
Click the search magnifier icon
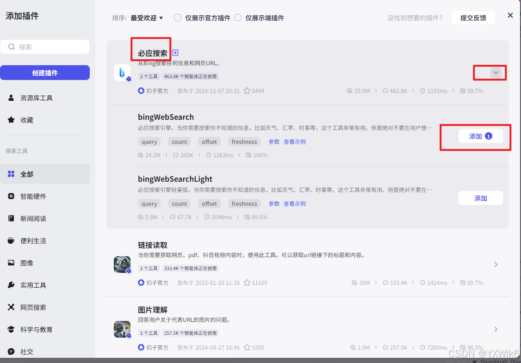[x=12, y=47]
